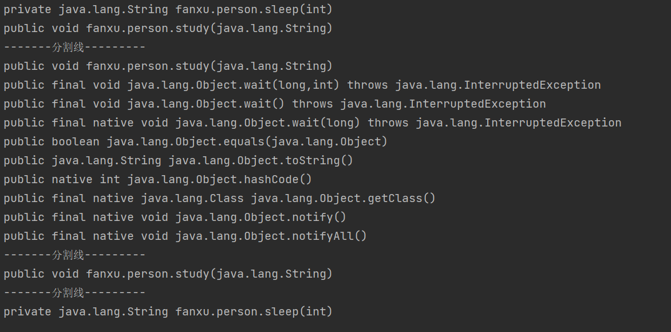The width and height of the screenshot is (671, 332).
Task: Click the Object.getClass() output line
Action: 219,199
